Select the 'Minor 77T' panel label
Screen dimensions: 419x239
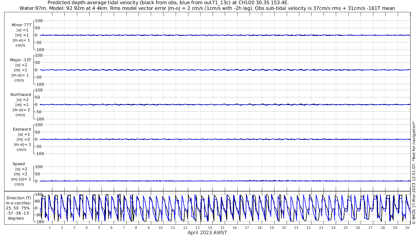21,25
